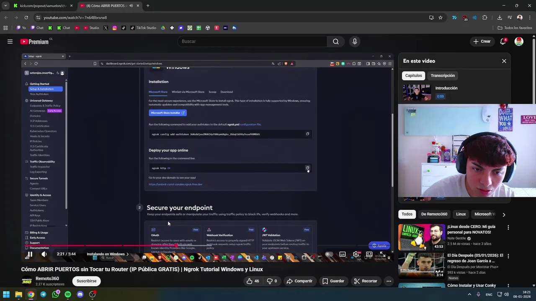Click the Recortar clip button

coord(366,281)
